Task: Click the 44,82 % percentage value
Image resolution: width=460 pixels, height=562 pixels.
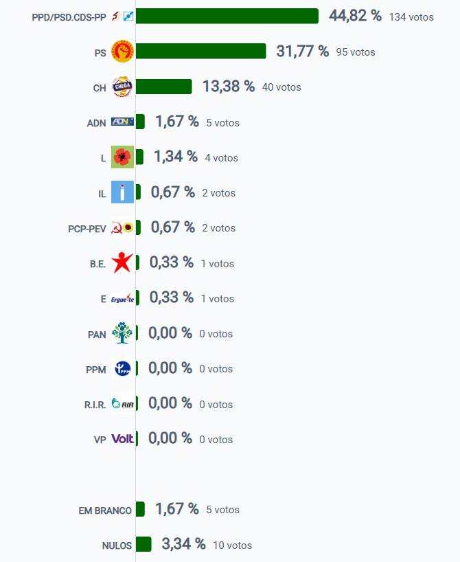Action: tap(355, 16)
